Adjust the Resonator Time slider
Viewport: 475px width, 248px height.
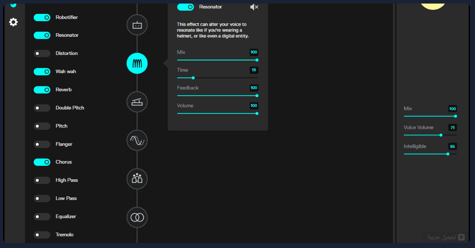pos(217,78)
